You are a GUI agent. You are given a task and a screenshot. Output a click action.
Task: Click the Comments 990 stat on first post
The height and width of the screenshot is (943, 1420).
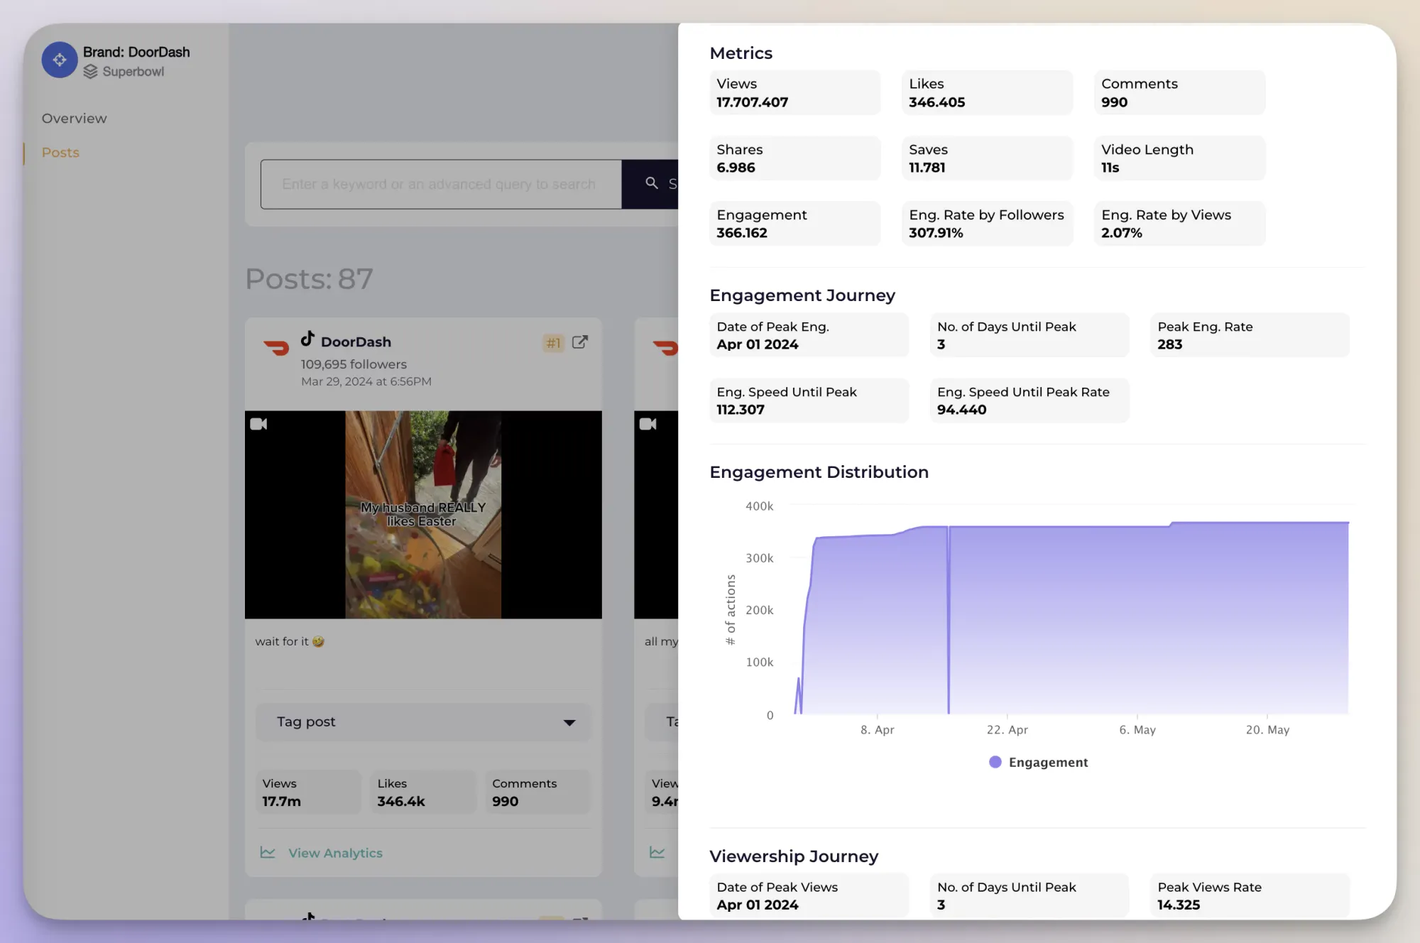[538, 792]
